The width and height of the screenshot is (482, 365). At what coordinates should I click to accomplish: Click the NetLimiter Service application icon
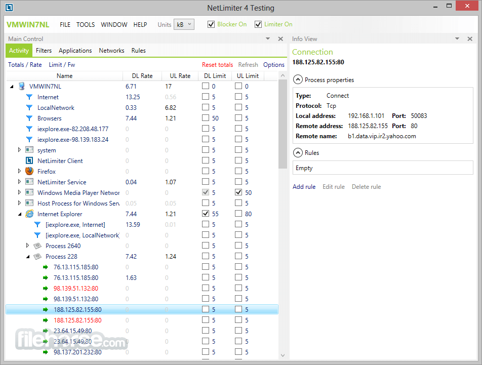coord(29,182)
